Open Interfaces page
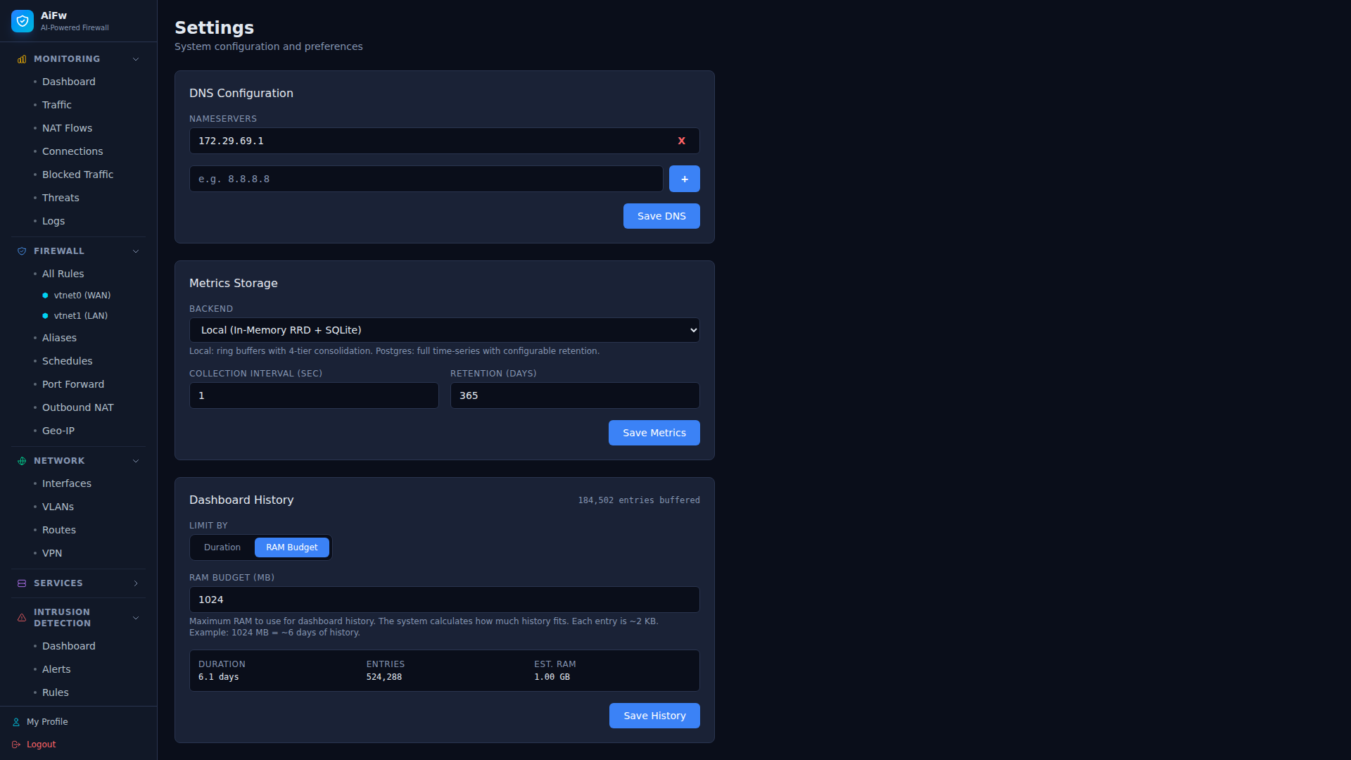Image resolution: width=1351 pixels, height=760 pixels. pyautogui.click(x=67, y=483)
